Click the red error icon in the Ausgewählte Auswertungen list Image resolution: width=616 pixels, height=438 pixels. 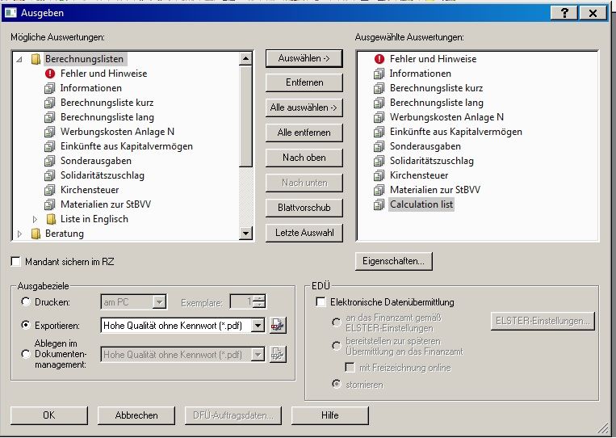[x=379, y=59]
